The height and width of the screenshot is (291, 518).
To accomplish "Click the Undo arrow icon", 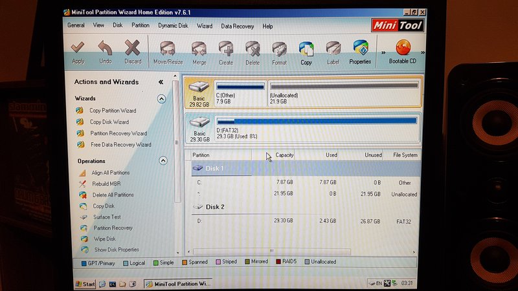I will pos(105,48).
